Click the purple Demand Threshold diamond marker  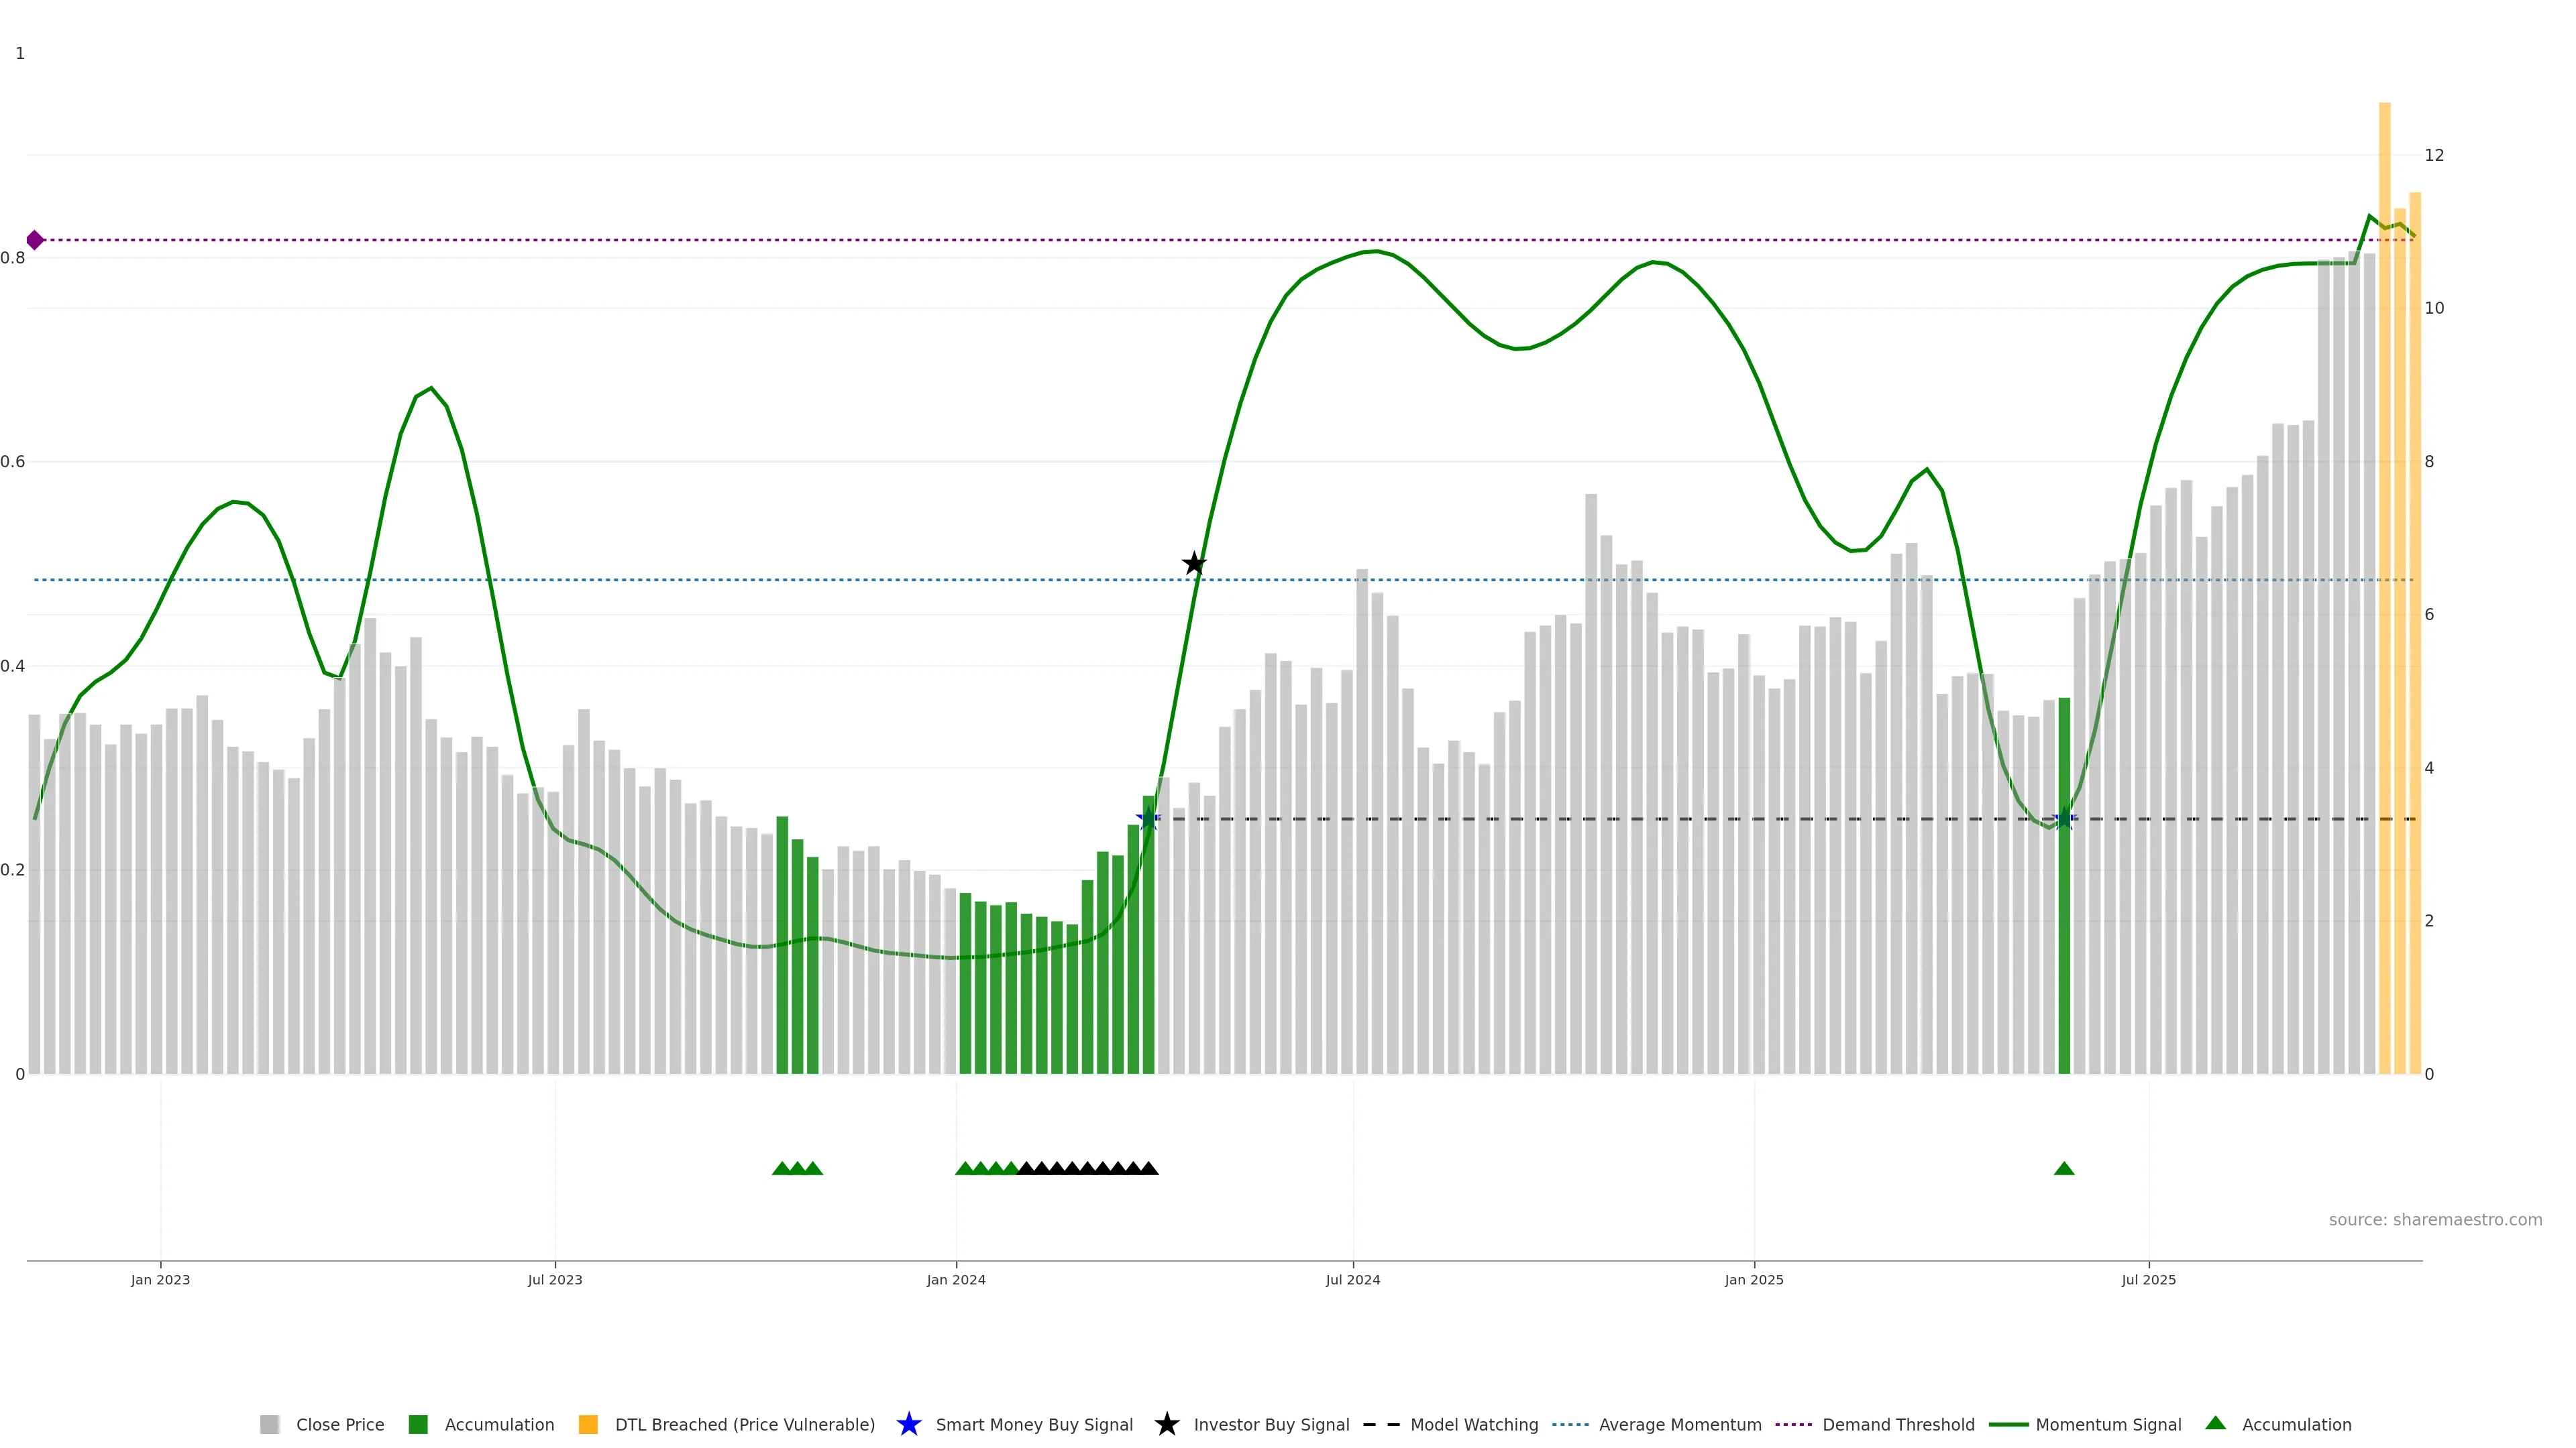coord(35,240)
